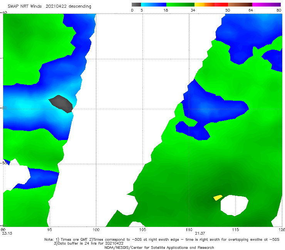Click the cyan-to-blue segment of the color bar
The height and width of the screenshot is (250, 285).
[x=153, y=5]
